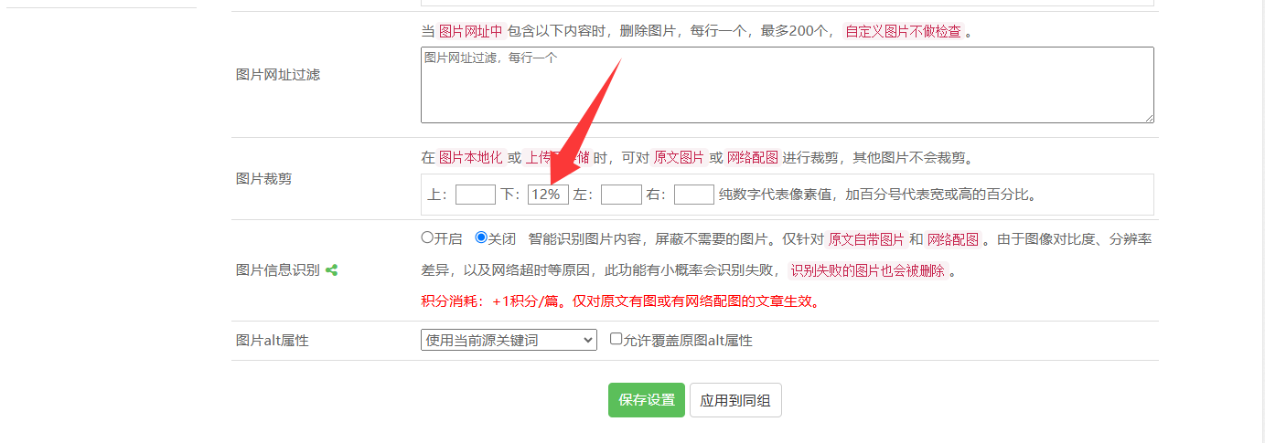1265x443 pixels.
Task: Click the 图片本地化 highlighted tag
Action: coord(471,157)
